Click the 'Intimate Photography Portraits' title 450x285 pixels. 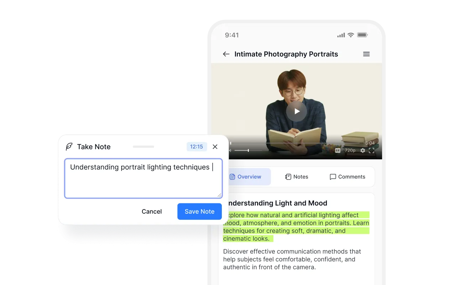286,54
